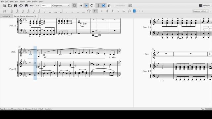Image resolution: width=212 pixels, height=119 pixels.
Task: Toggle rest input button
Action: tap(95, 11)
